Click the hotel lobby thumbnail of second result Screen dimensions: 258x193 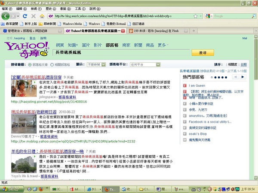tap(24, 124)
